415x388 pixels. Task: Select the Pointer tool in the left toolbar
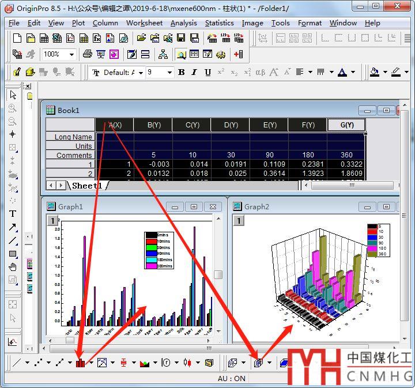coord(13,95)
